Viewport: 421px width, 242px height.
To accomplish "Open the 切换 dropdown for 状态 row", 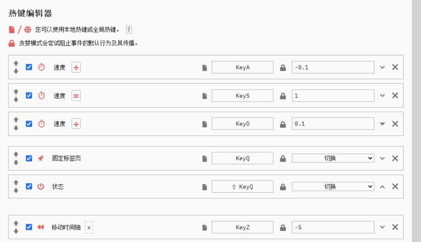I will 333,187.
